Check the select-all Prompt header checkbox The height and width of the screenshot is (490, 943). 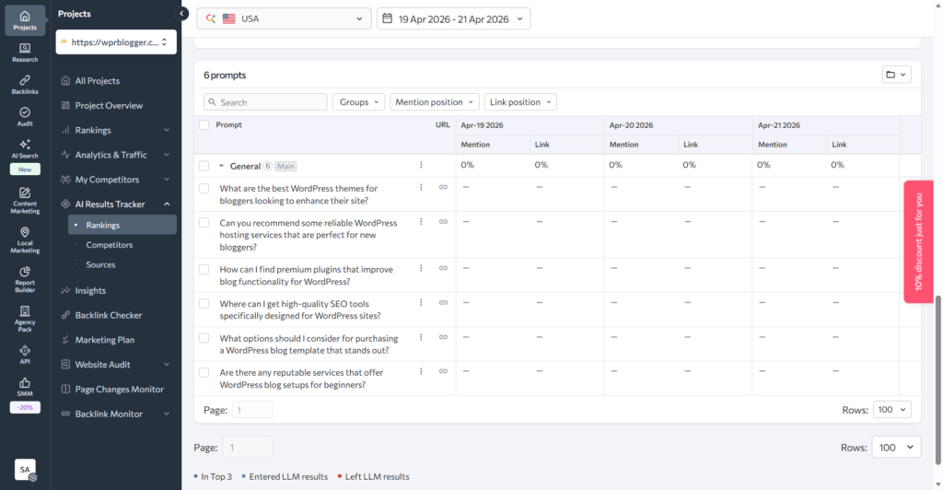[x=204, y=124]
